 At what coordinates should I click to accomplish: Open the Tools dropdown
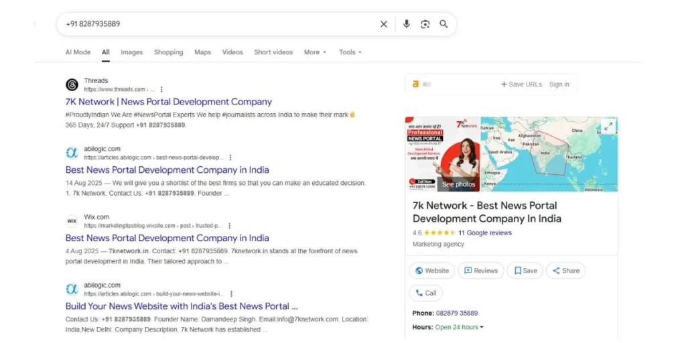click(350, 52)
